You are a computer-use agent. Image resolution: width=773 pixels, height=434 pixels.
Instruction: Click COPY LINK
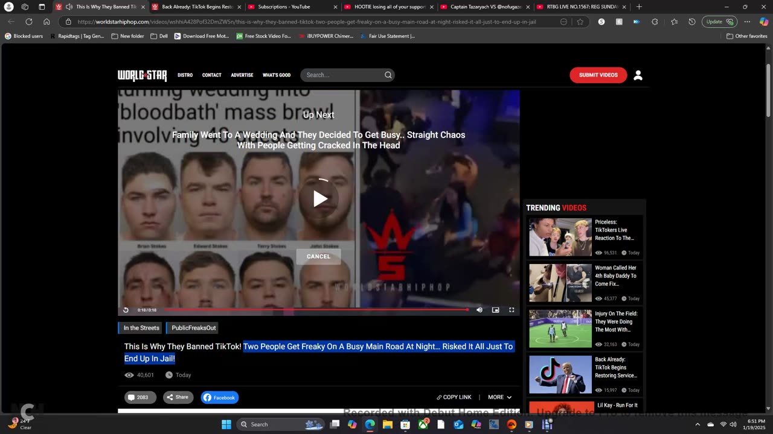(x=454, y=397)
